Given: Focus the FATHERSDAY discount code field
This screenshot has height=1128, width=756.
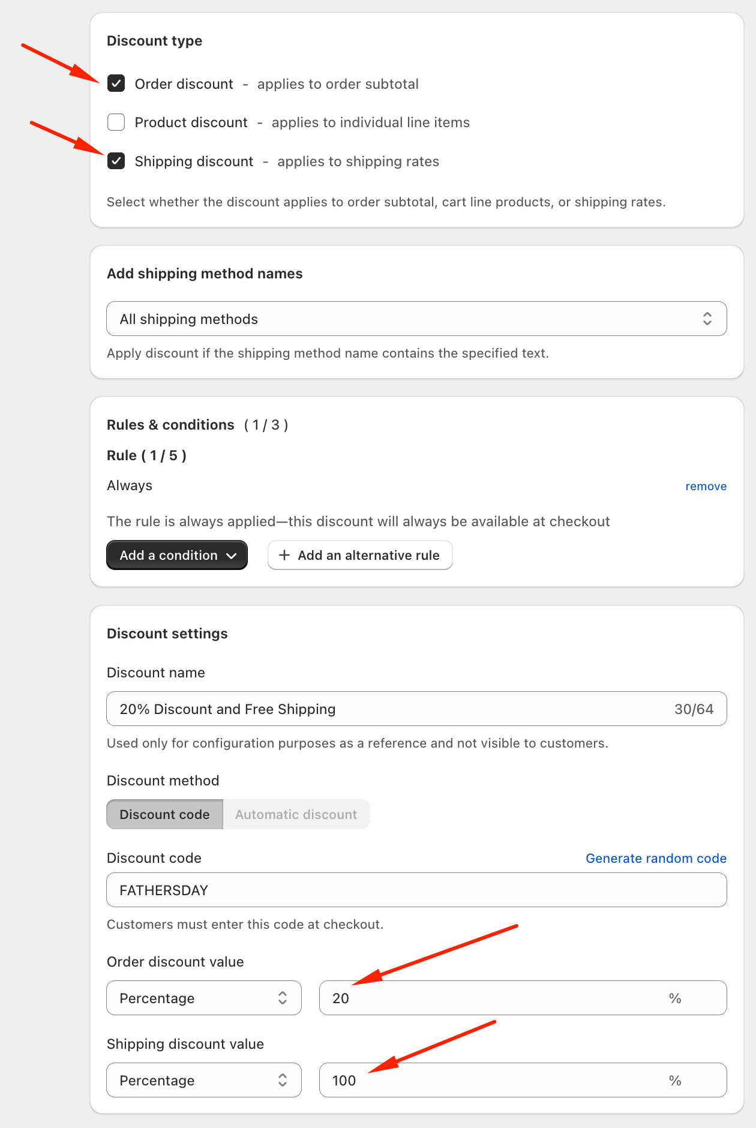Looking at the screenshot, I should 416,890.
